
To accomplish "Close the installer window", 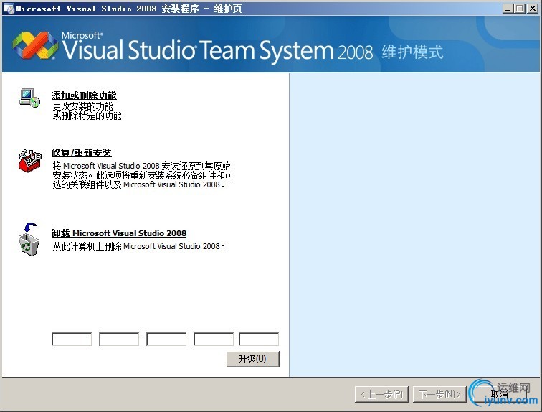I will (532, 9).
